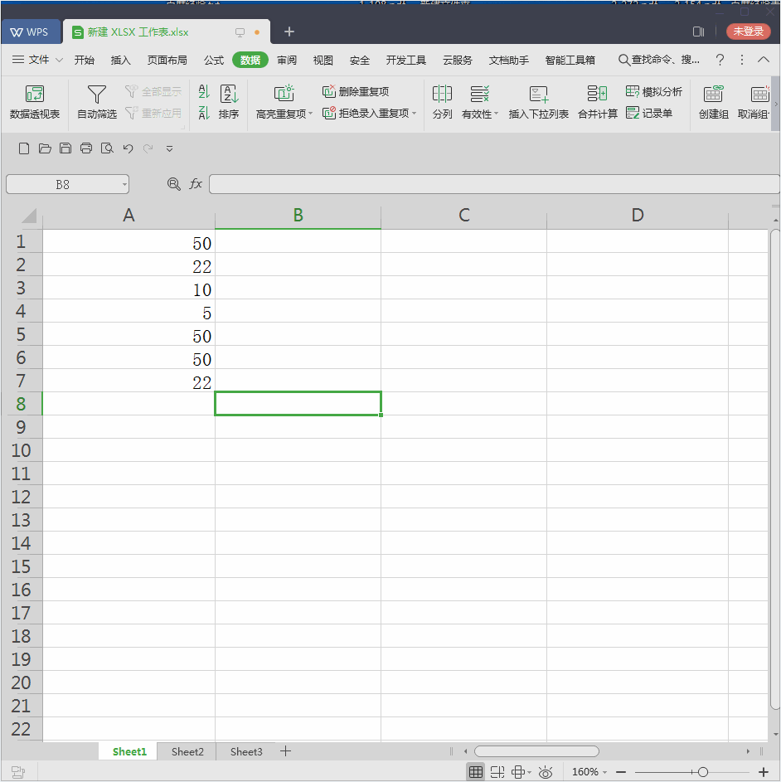781x782 pixels.
Task: Open the custom Sort (排序) dialog
Action: tap(229, 102)
